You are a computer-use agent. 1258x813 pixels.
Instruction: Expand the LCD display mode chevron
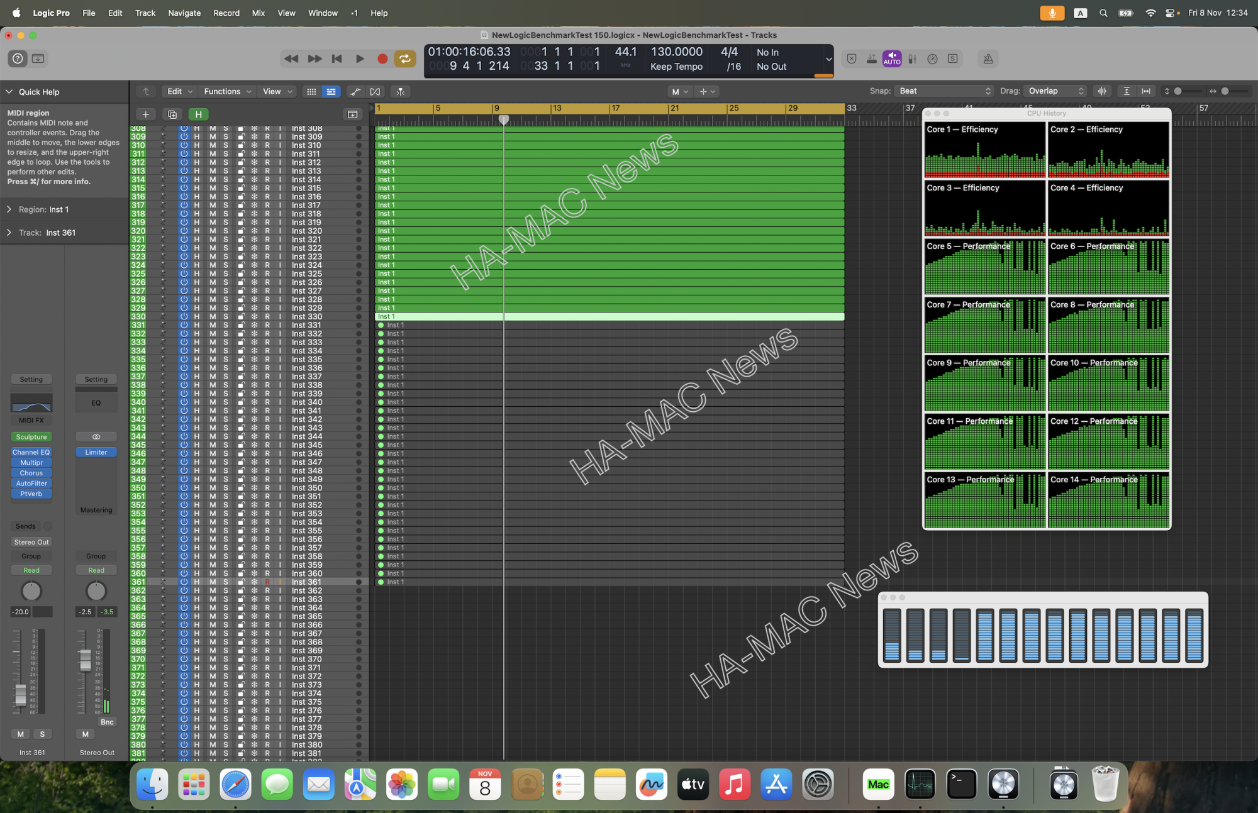[x=828, y=59]
